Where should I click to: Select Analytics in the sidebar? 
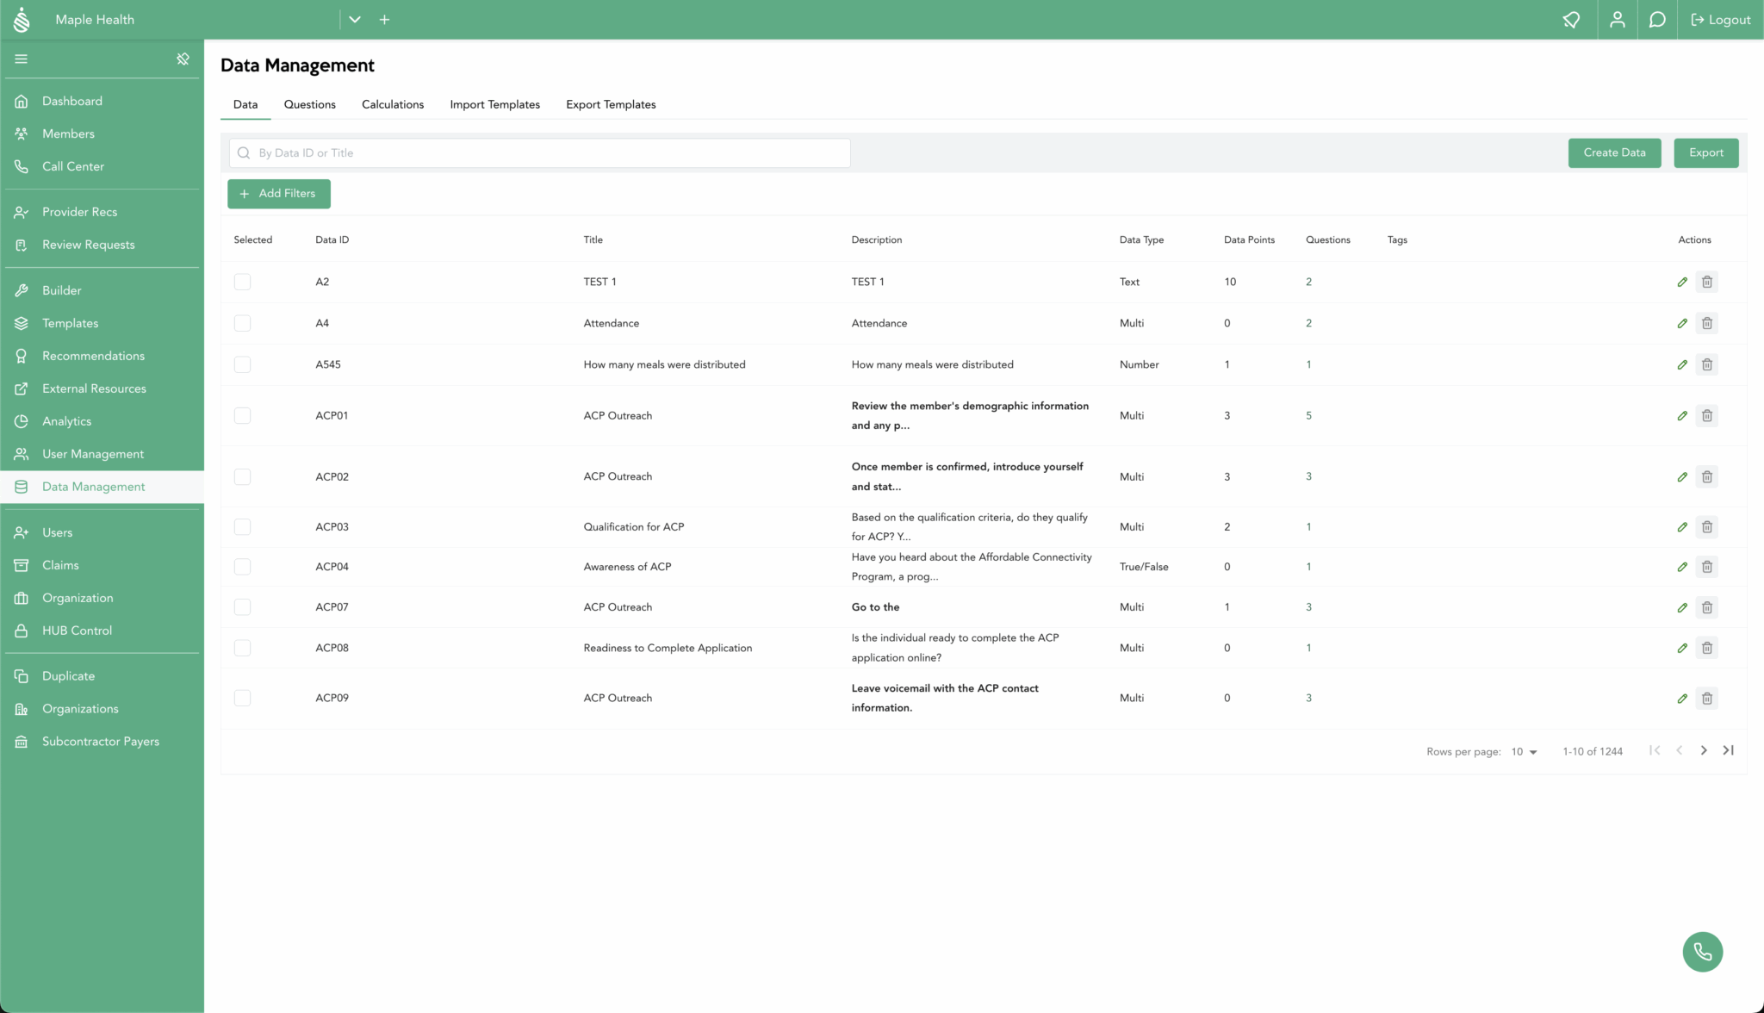pyautogui.click(x=65, y=421)
